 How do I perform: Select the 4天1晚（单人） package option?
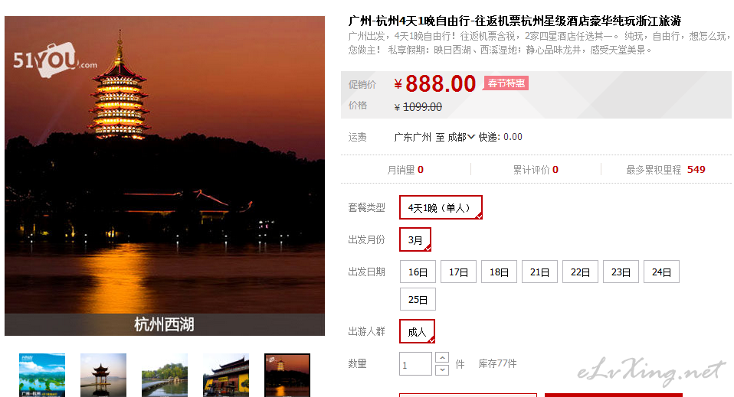click(x=441, y=207)
